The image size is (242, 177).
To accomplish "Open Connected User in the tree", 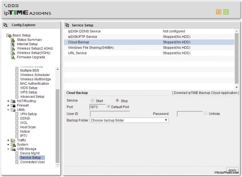I will [x=33, y=162].
